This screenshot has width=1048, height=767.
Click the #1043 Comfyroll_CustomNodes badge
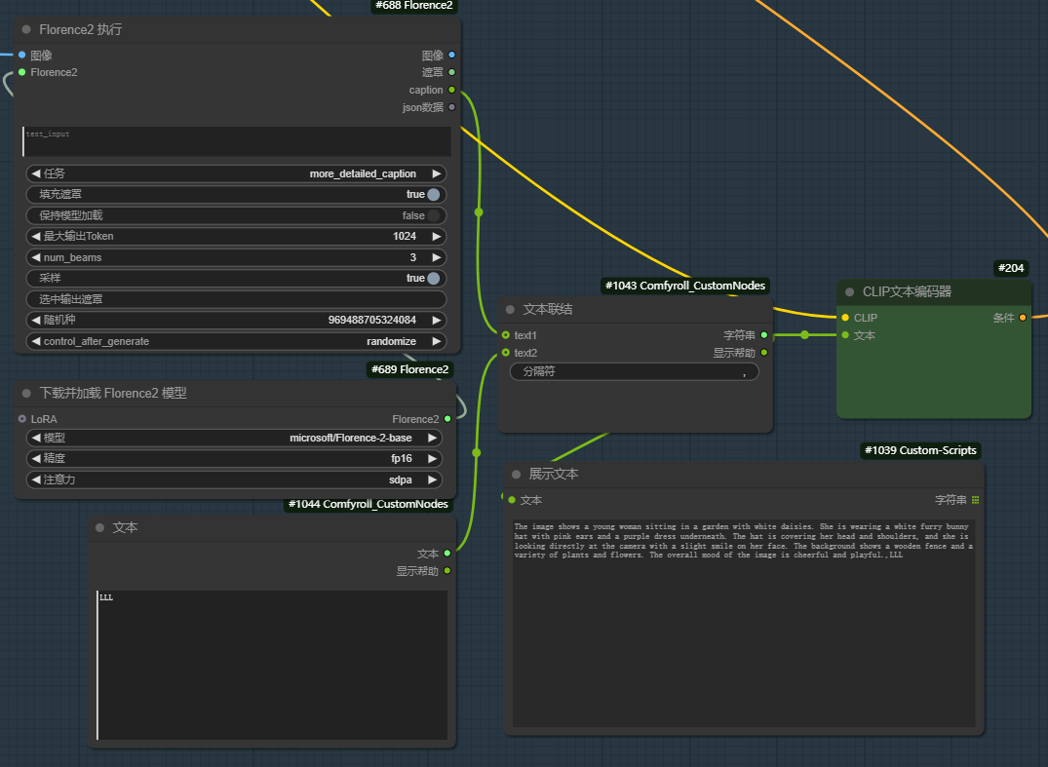(x=685, y=286)
